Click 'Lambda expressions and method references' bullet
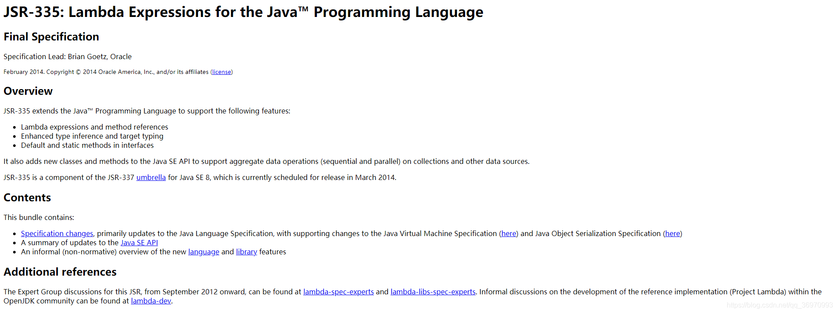 (x=95, y=127)
